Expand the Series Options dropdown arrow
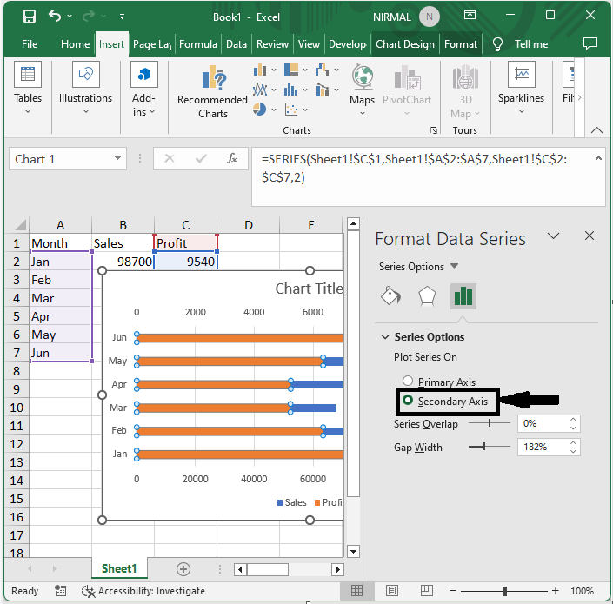This screenshot has width=613, height=604. coord(454,267)
